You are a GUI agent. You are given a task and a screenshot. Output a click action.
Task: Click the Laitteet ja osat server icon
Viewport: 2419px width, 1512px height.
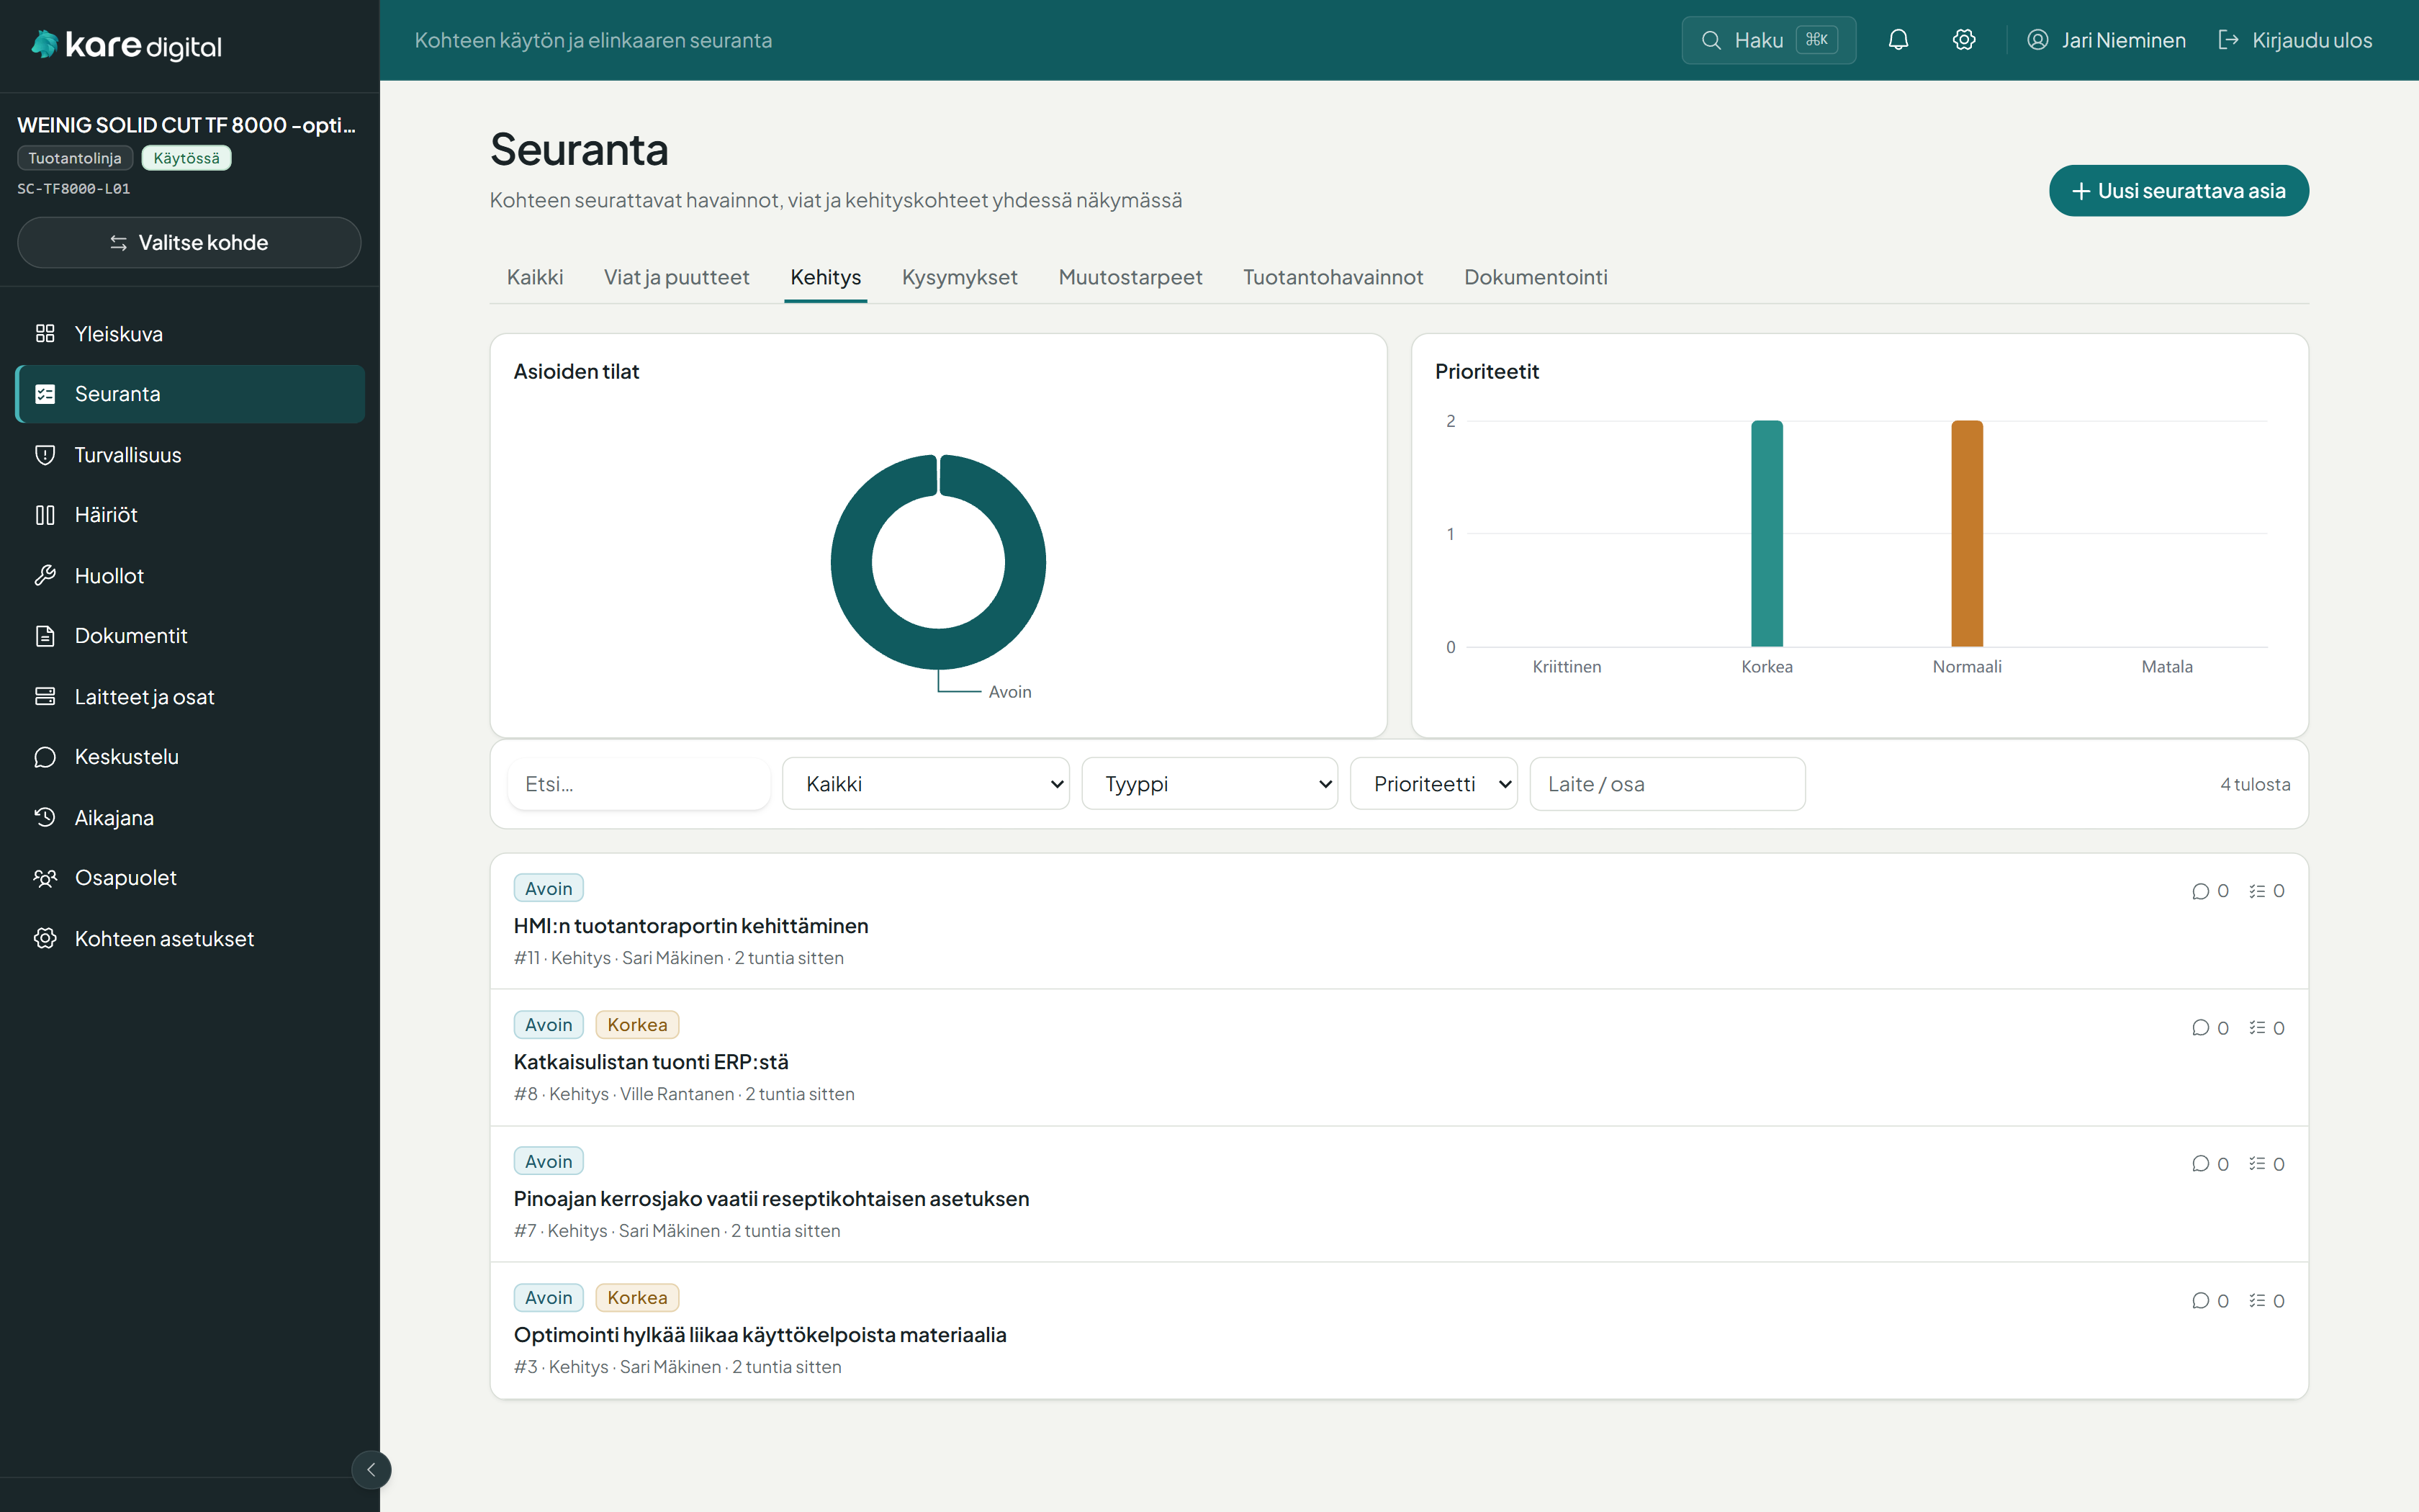pyautogui.click(x=45, y=697)
